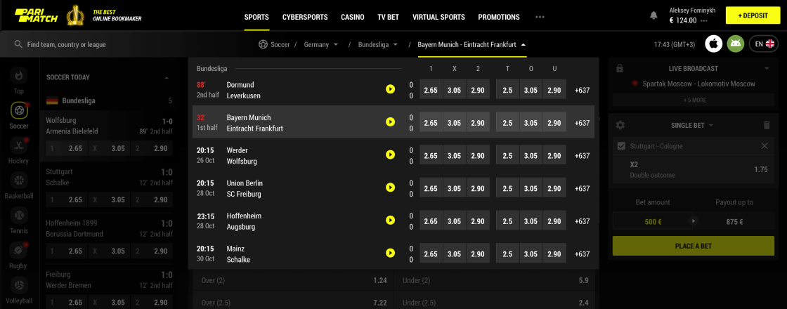Select Over (2) at 1.24 odds

click(293, 280)
